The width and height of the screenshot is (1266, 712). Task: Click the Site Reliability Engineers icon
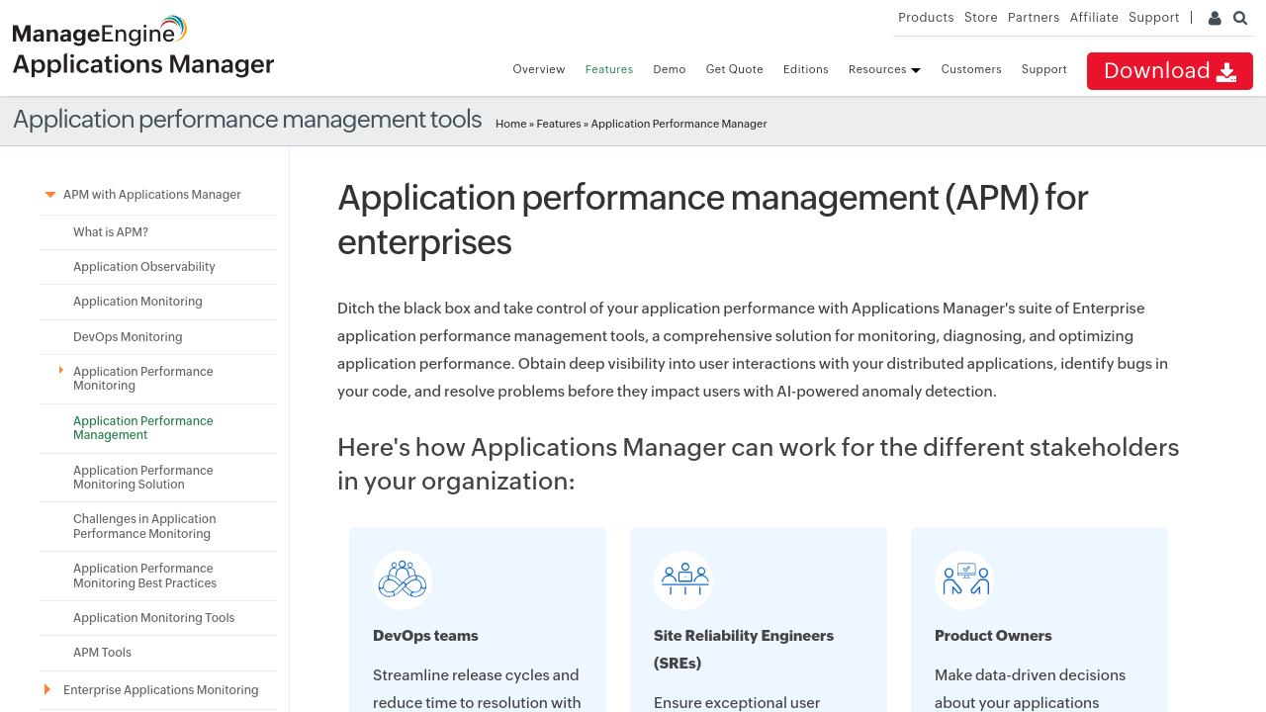click(x=683, y=580)
